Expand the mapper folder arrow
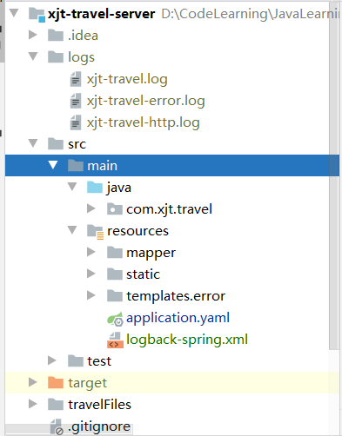 [91, 252]
